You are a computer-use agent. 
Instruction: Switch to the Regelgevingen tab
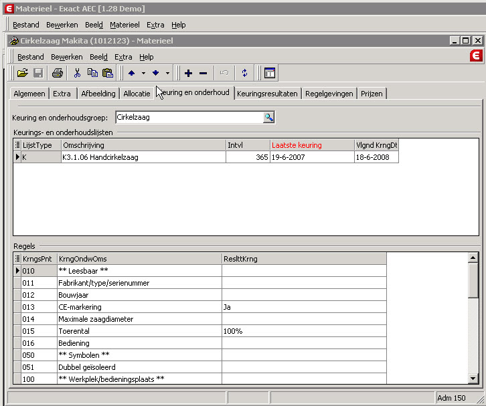(x=329, y=94)
